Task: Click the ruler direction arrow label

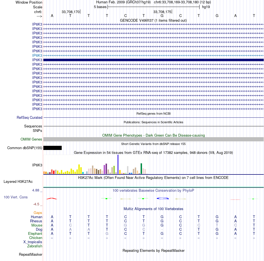Action: click(x=39, y=16)
